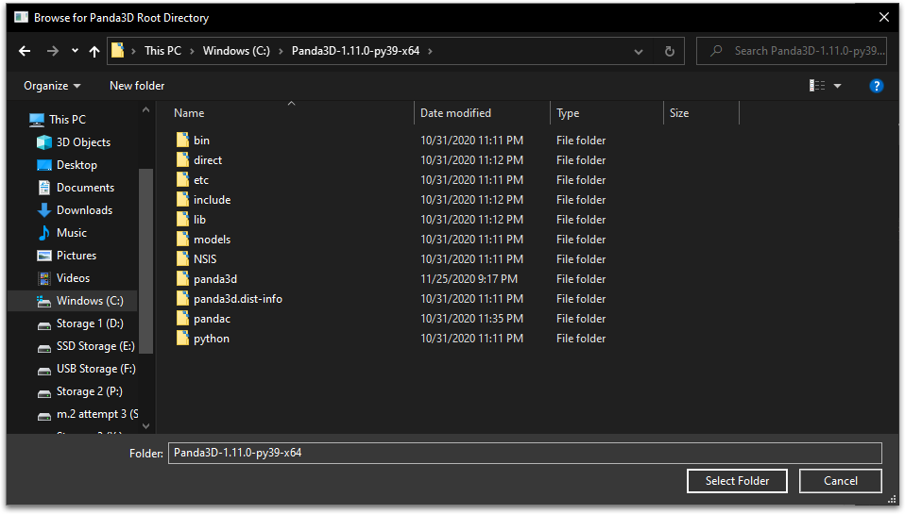Open the view options dropdown arrow
The image size is (905, 514).
pyautogui.click(x=838, y=86)
